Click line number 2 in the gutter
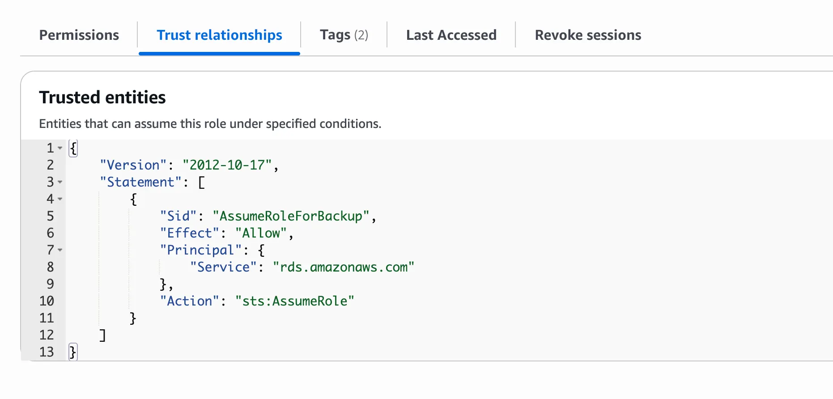Image resolution: width=833 pixels, height=399 pixels. 50,165
